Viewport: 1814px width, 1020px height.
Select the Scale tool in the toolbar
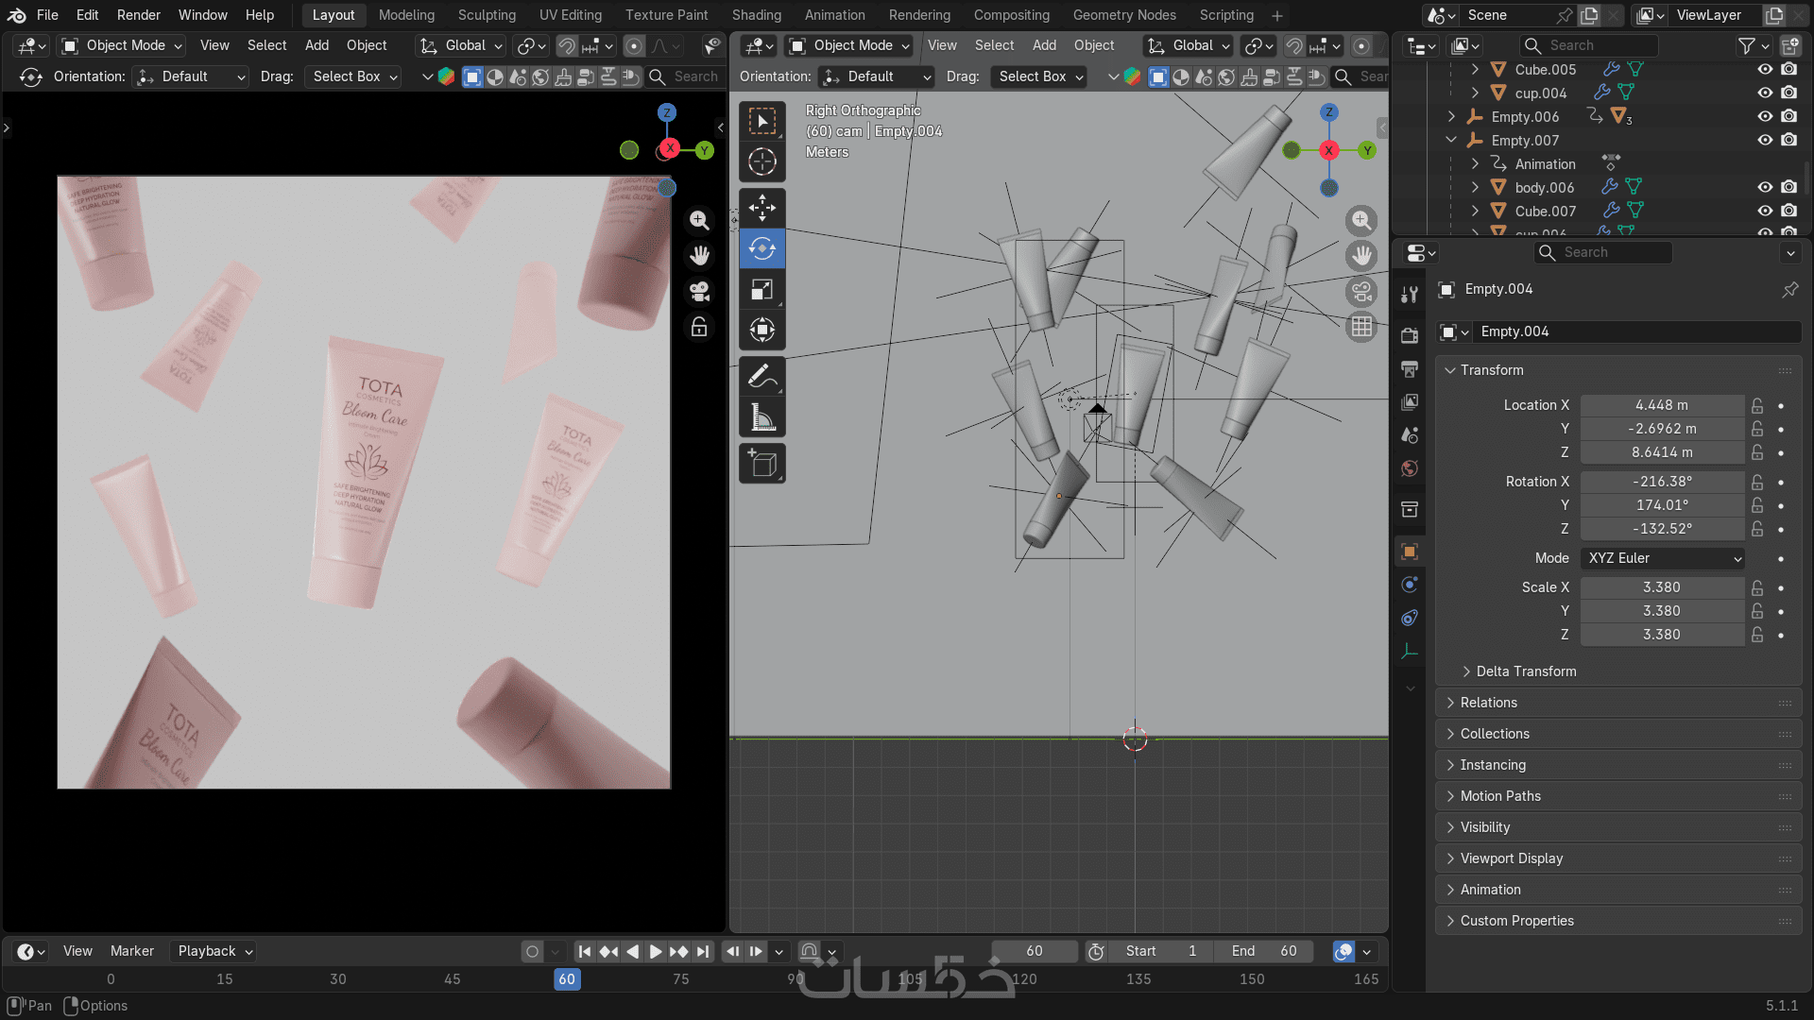(x=762, y=289)
